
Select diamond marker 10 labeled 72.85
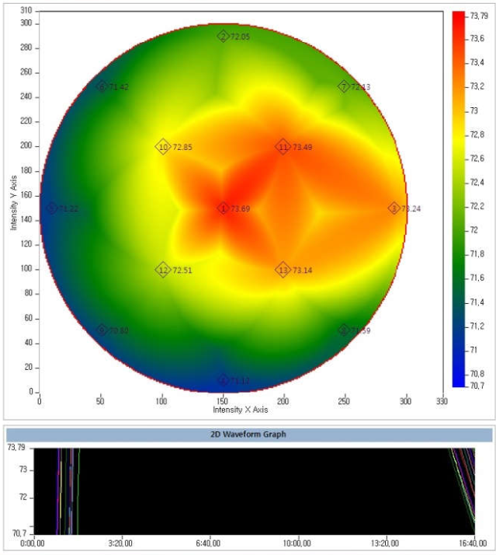pos(163,147)
